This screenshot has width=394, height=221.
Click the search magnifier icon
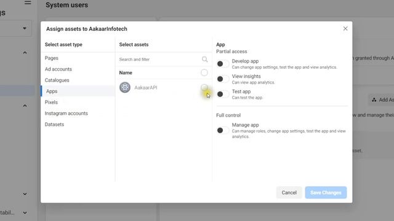coord(204,59)
